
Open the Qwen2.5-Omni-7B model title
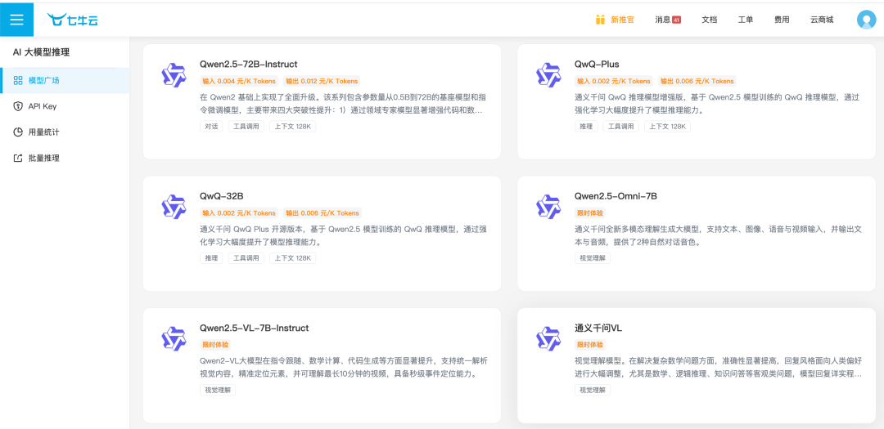pos(616,196)
